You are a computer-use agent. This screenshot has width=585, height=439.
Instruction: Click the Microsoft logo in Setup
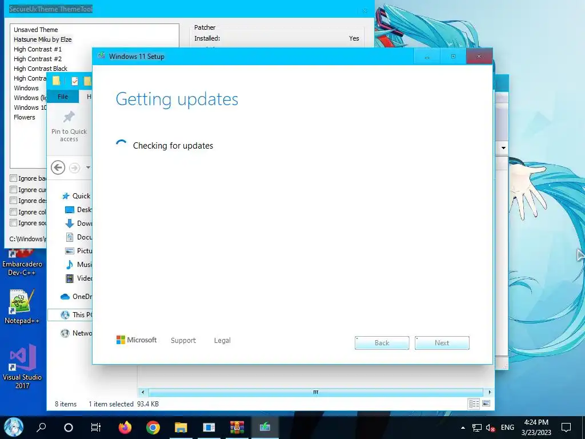point(137,340)
